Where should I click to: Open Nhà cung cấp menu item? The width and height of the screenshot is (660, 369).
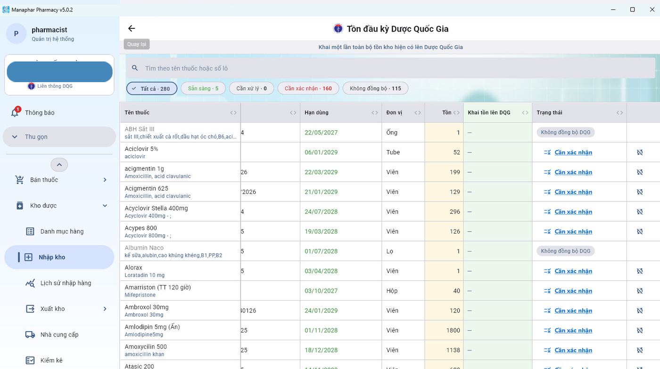tap(59, 335)
